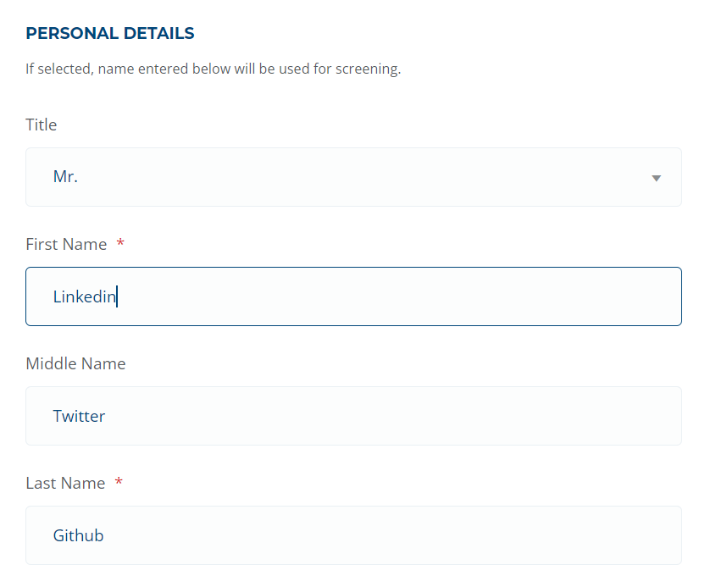
Task: Select the Title combo box showing Mr.
Action: 353,177
